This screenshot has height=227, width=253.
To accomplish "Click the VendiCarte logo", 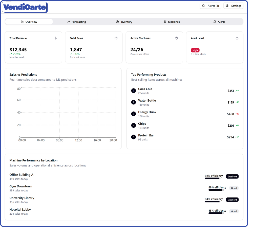I will (x=25, y=7).
